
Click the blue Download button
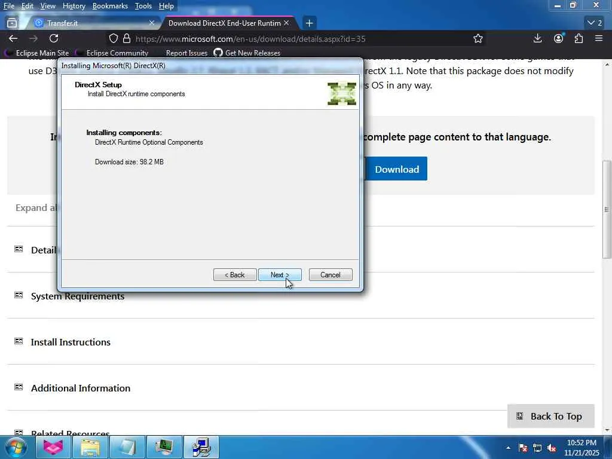(397, 169)
